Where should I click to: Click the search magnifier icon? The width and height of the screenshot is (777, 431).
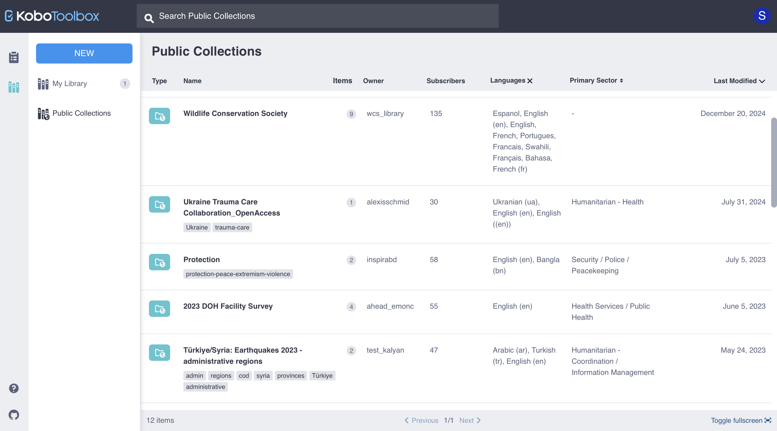149,18
